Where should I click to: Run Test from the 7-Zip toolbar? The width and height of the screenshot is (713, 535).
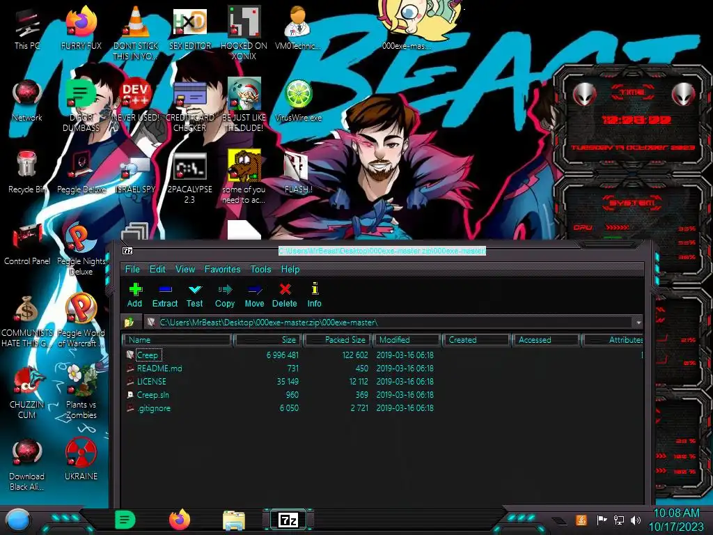(x=195, y=295)
